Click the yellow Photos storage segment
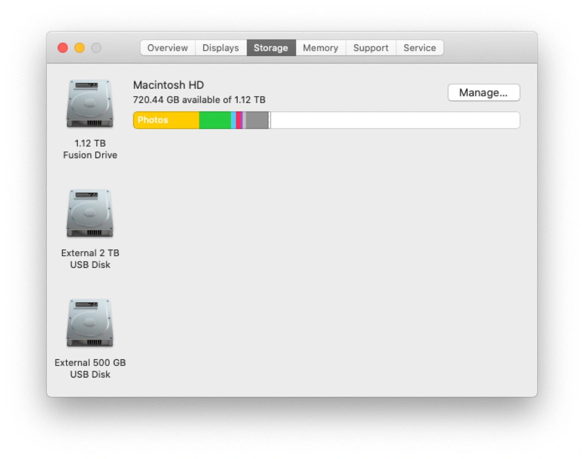Viewport: 584px width, 459px height. [x=166, y=120]
